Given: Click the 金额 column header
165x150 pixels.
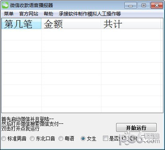Looking at the screenshot, I should 71,24.
